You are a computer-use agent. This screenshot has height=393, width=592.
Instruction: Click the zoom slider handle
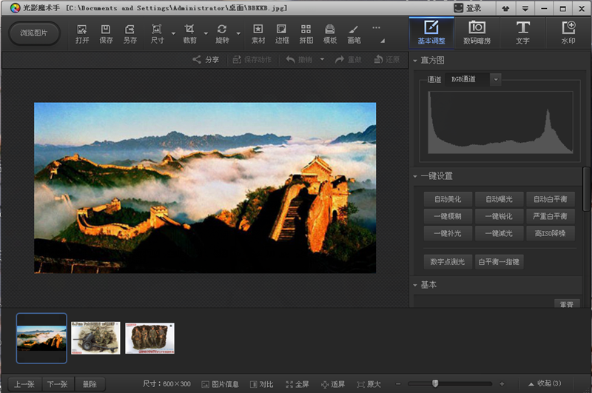[435, 383]
